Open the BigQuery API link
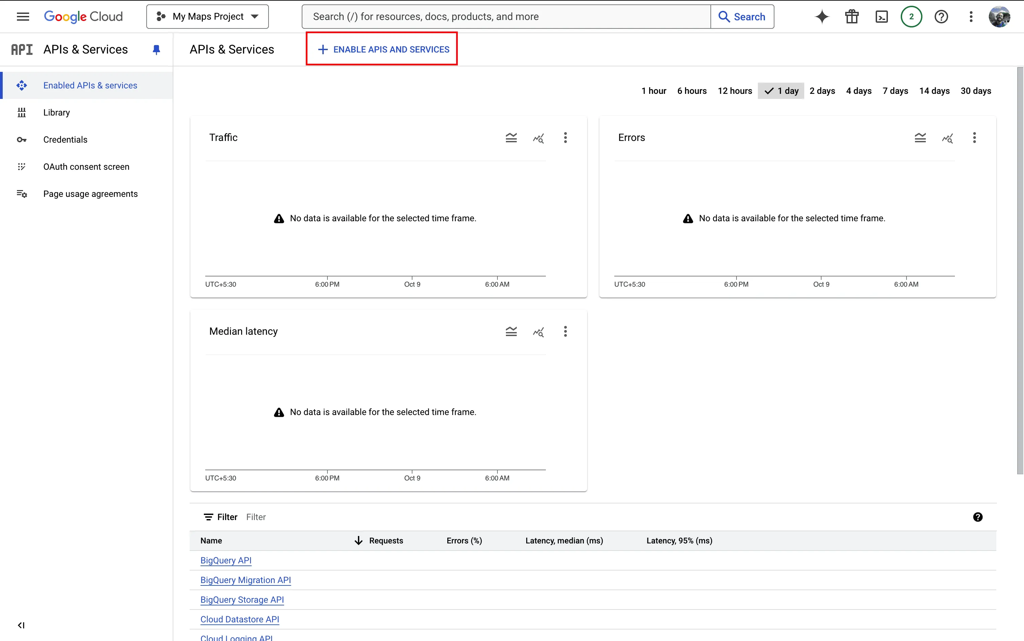This screenshot has width=1024, height=641. pos(226,560)
